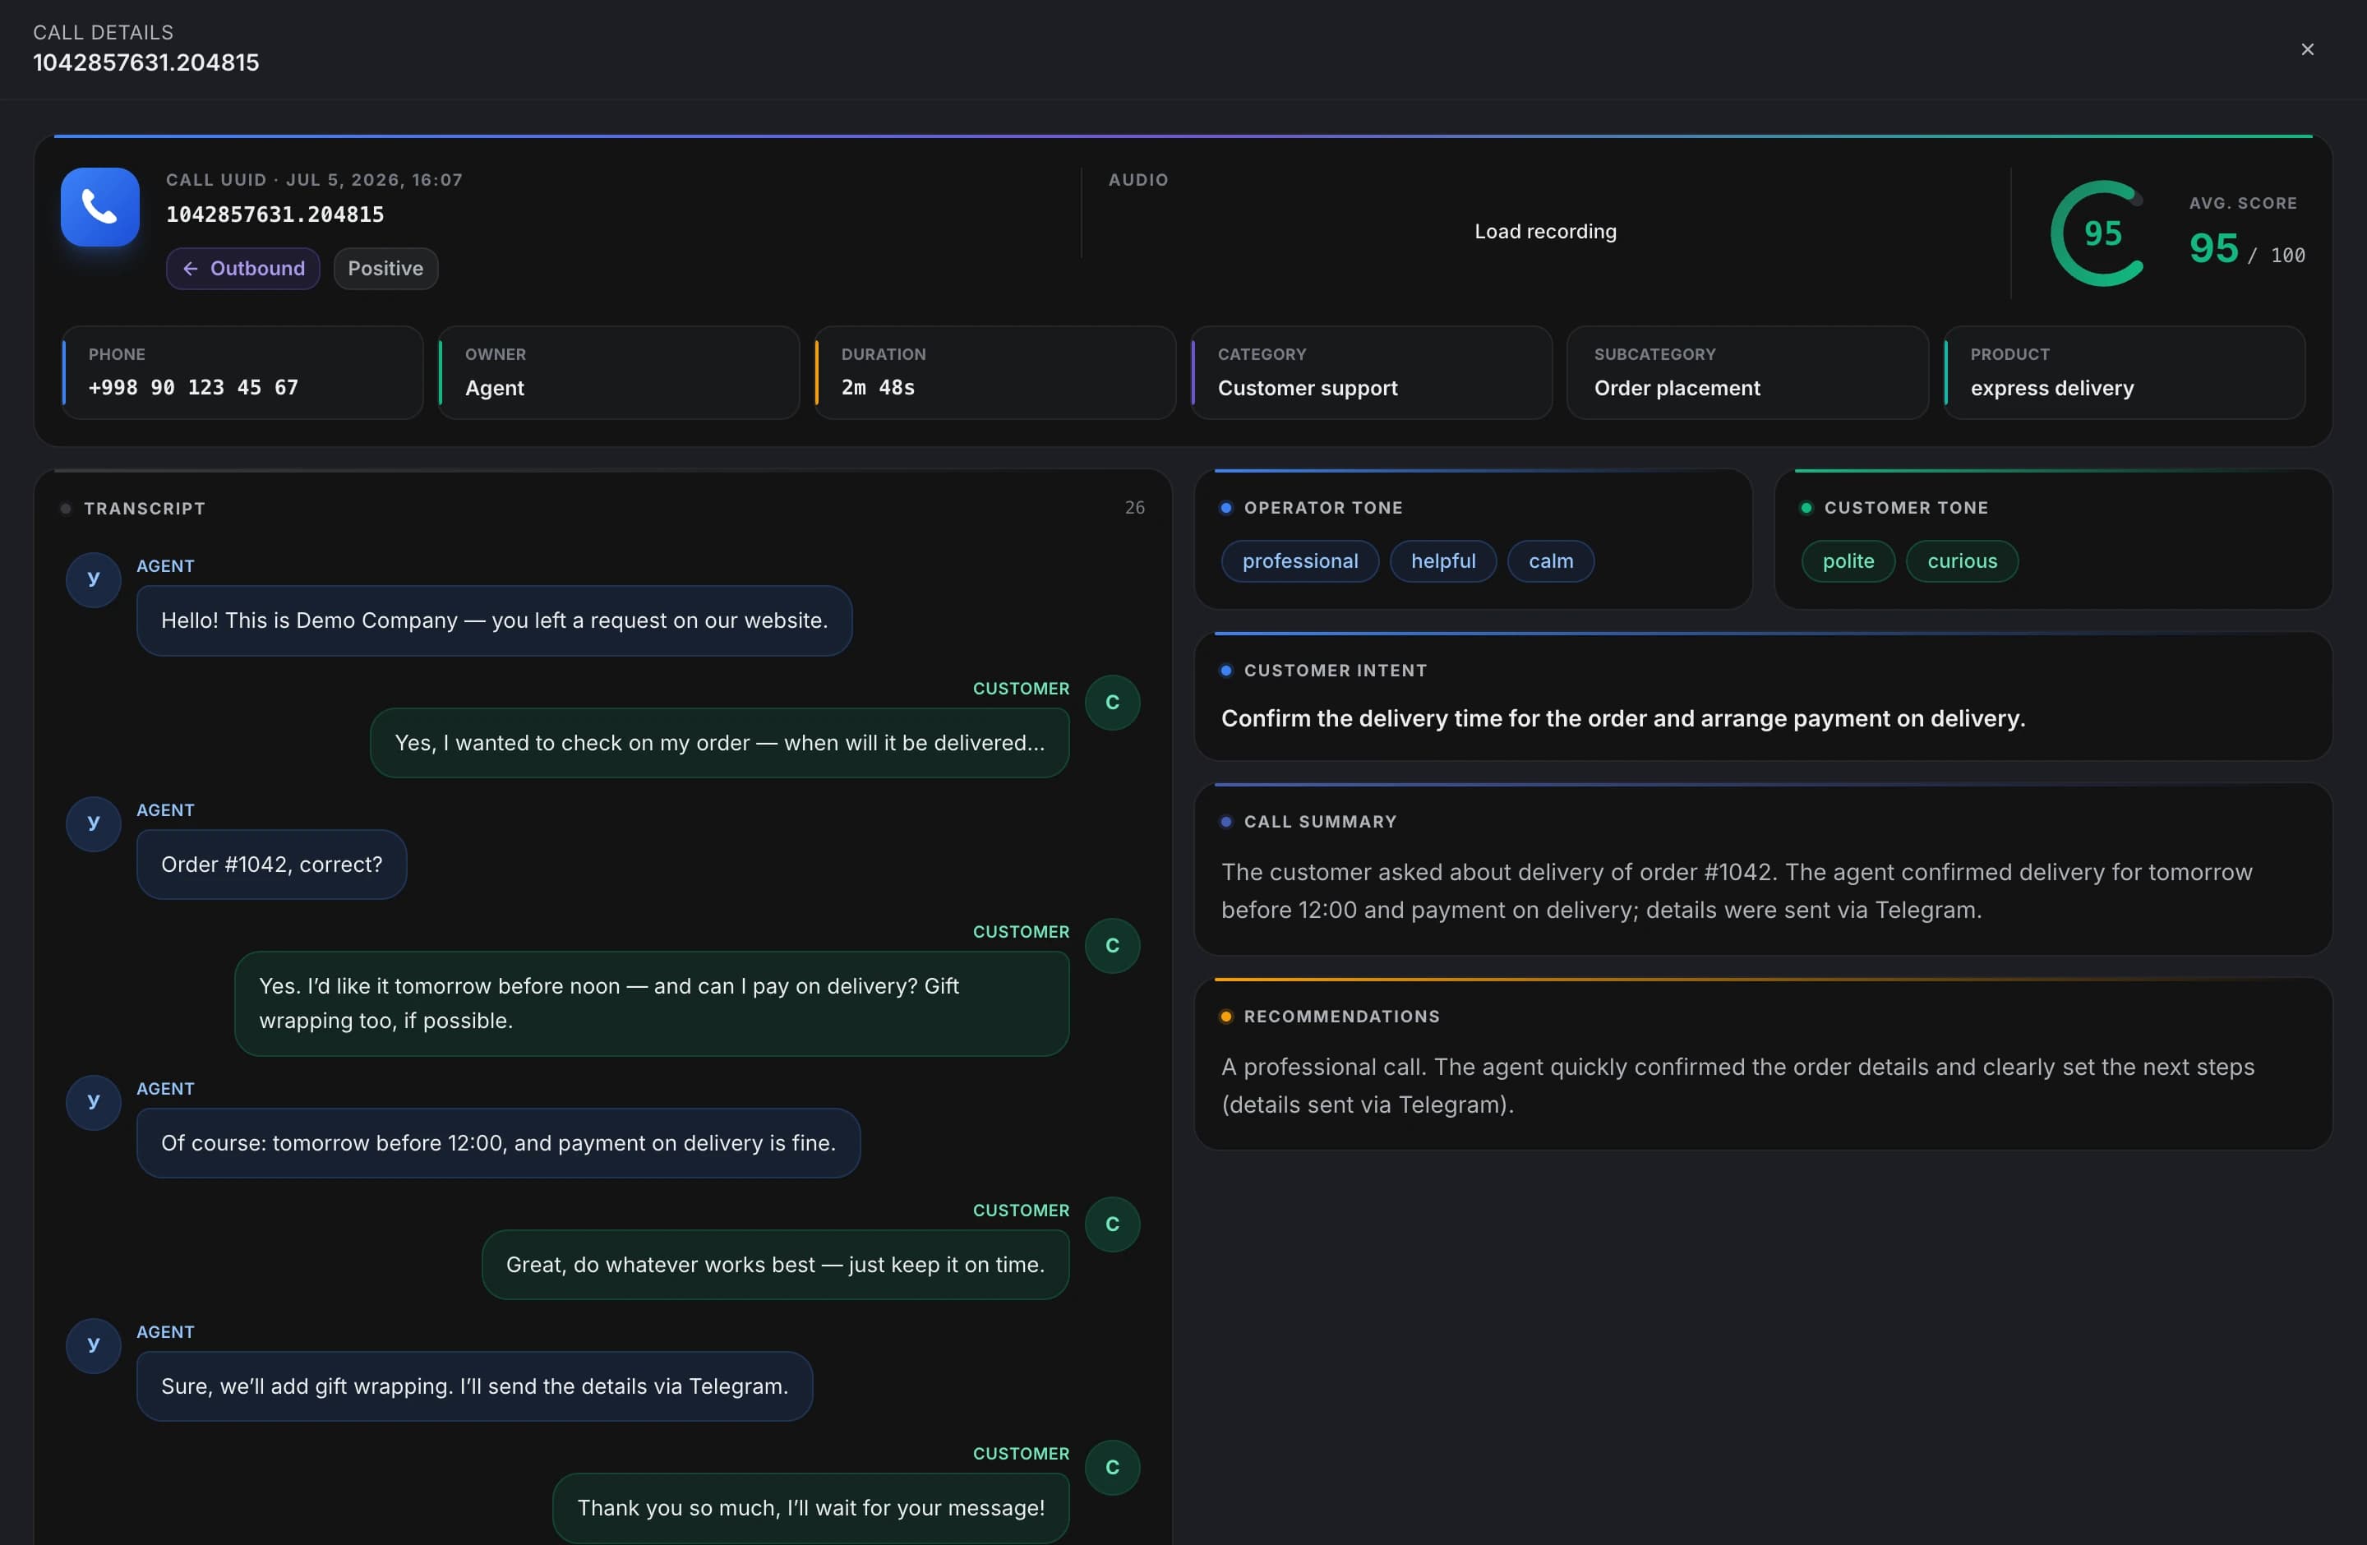Image resolution: width=2367 pixels, height=1545 pixels.
Task: Click the Outbound direction badge
Action: (x=242, y=269)
